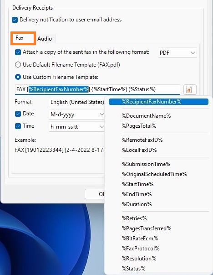
Task: Open the English (United States) format dropdown
Action: (76, 102)
